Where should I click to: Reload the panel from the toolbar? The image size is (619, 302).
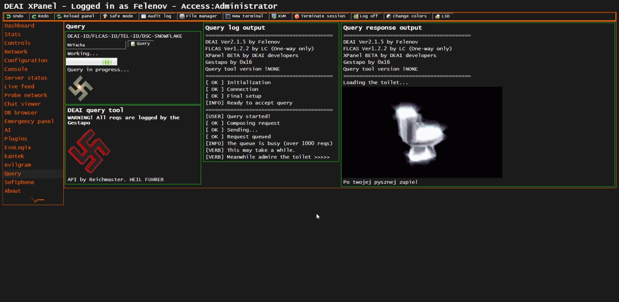pyautogui.click(x=76, y=16)
